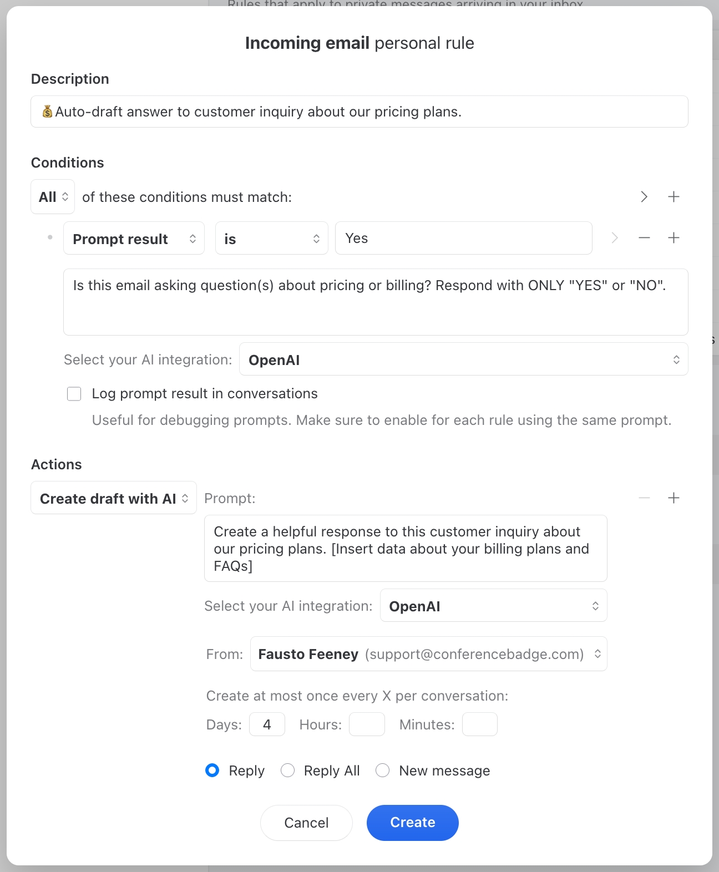Change the From sender Fausto Feeney dropdown

click(x=428, y=654)
